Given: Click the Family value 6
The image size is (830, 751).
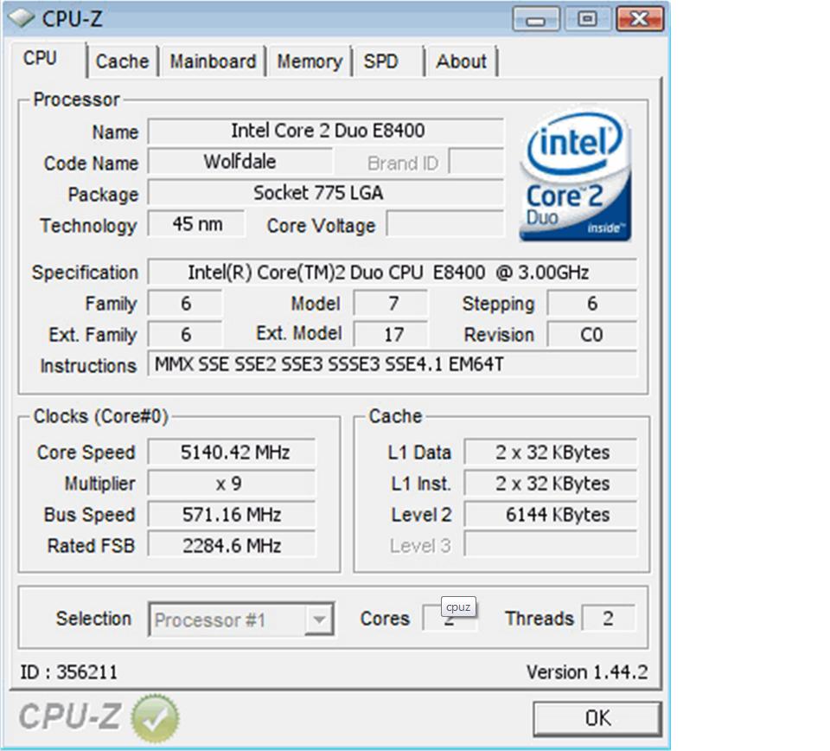Looking at the screenshot, I should (x=185, y=304).
